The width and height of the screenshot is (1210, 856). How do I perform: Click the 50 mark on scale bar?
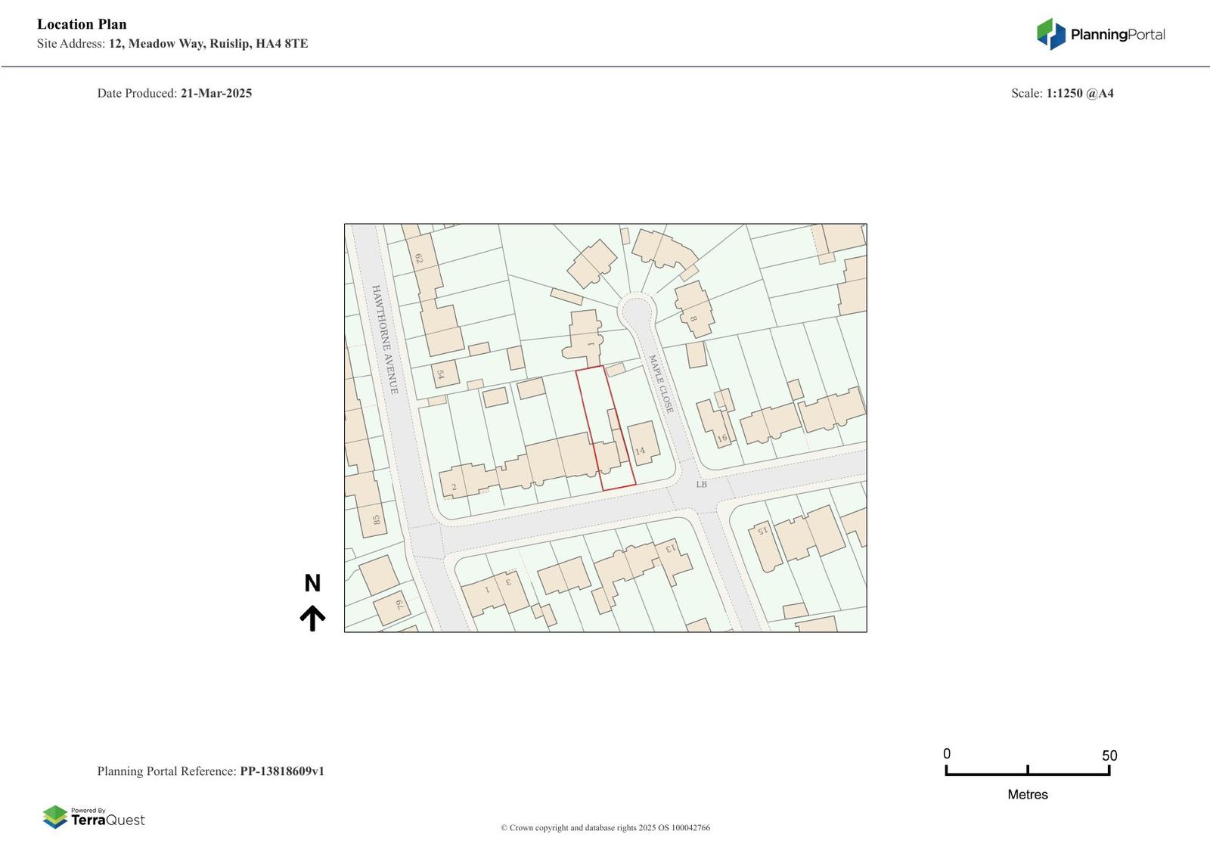pyautogui.click(x=1109, y=755)
